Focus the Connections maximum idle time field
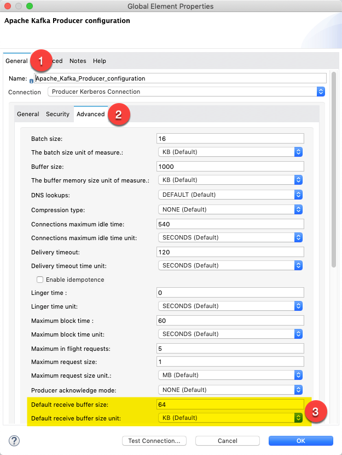 [x=230, y=224]
